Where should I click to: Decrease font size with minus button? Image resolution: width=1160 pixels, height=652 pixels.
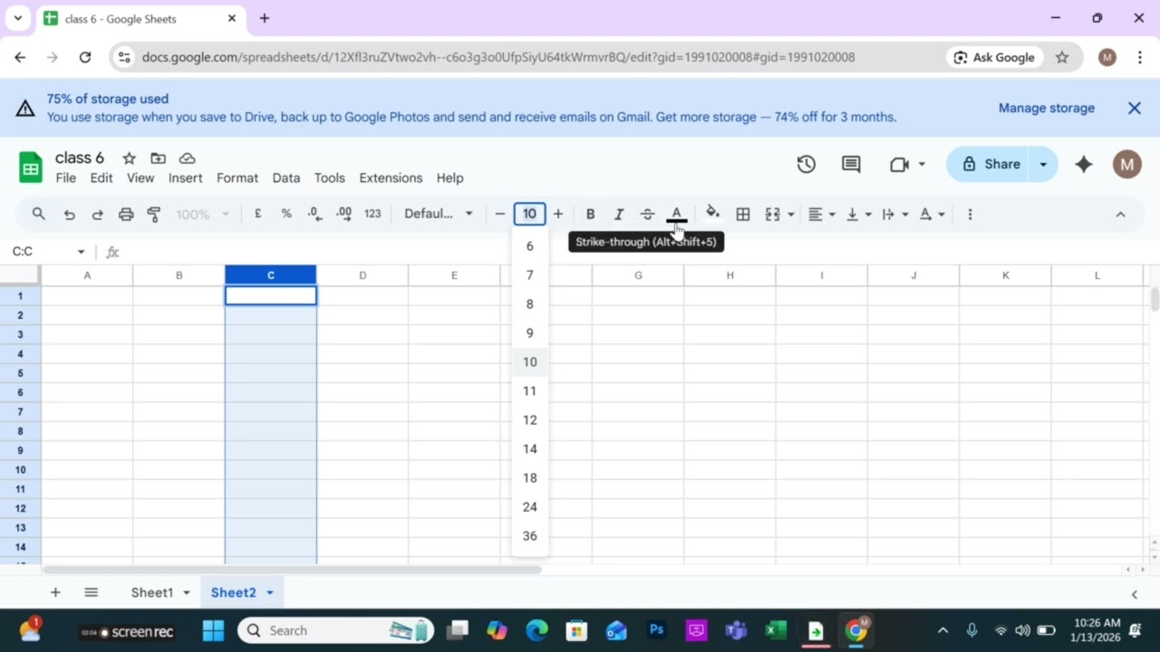point(499,214)
